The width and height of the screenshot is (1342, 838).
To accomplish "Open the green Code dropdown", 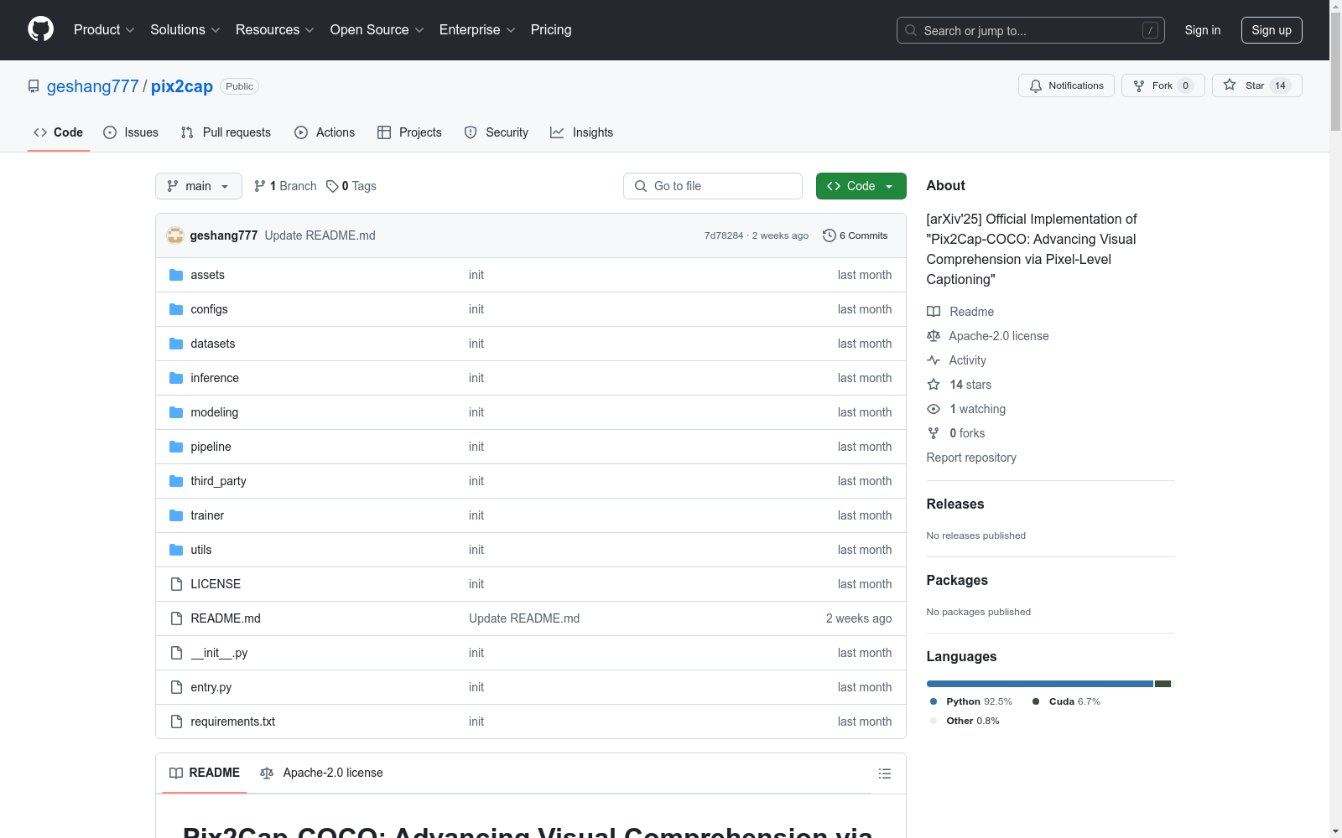I will 861,186.
